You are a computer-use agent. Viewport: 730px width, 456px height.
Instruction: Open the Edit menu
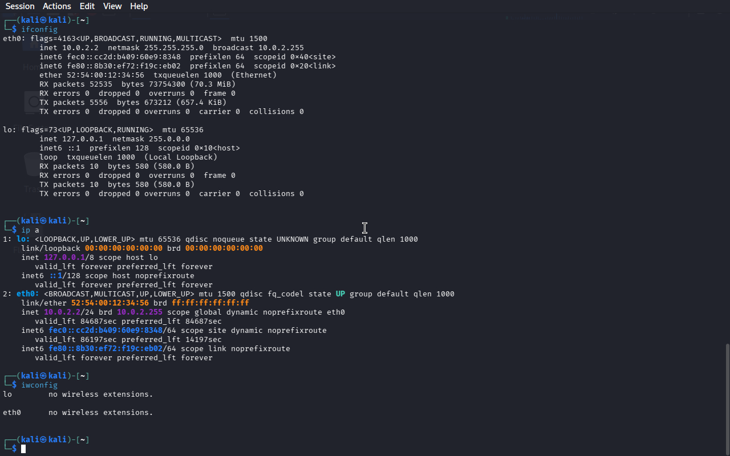click(87, 6)
